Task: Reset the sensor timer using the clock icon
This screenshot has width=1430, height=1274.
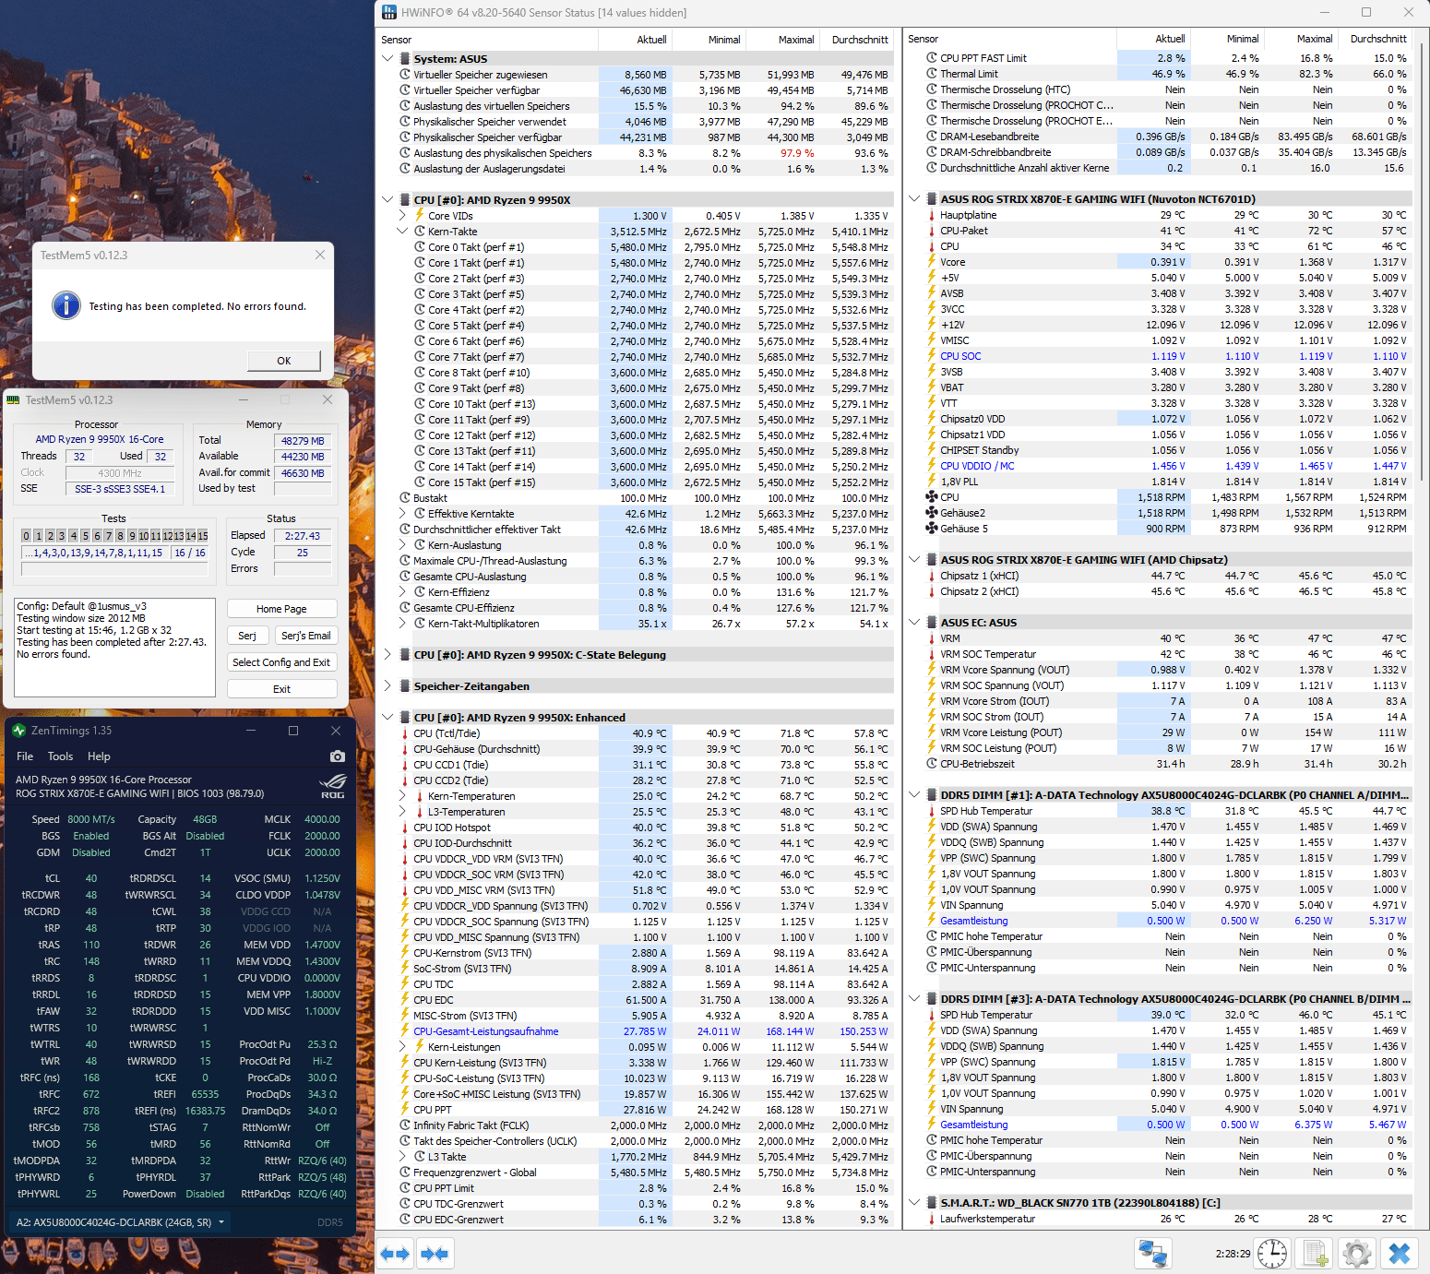Action: pos(1272,1253)
